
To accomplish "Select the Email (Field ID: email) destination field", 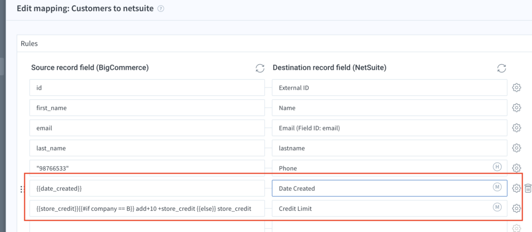I will [390, 128].
